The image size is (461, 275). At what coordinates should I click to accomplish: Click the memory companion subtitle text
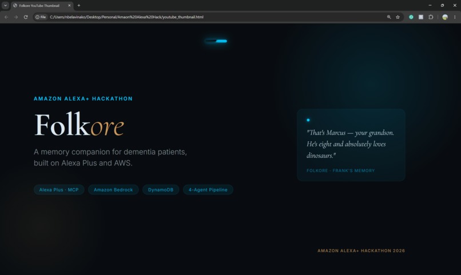tap(110, 157)
